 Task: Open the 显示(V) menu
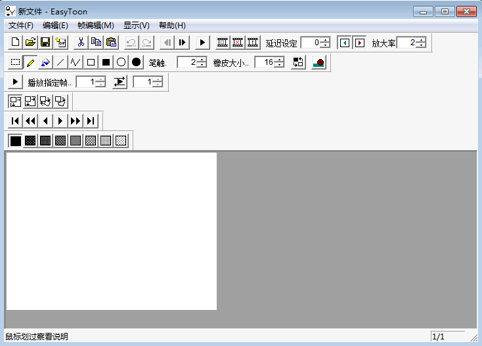(137, 26)
